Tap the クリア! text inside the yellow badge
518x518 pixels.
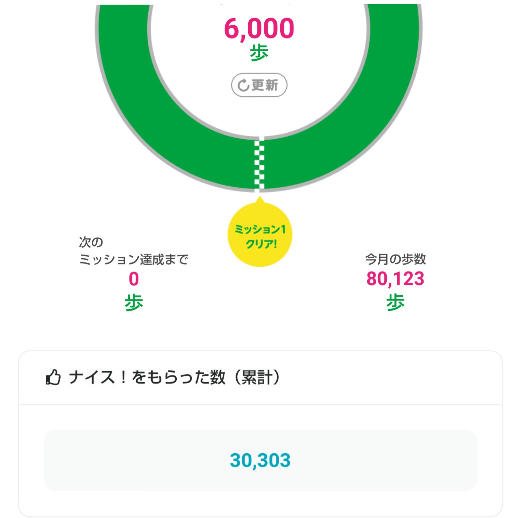click(x=261, y=244)
